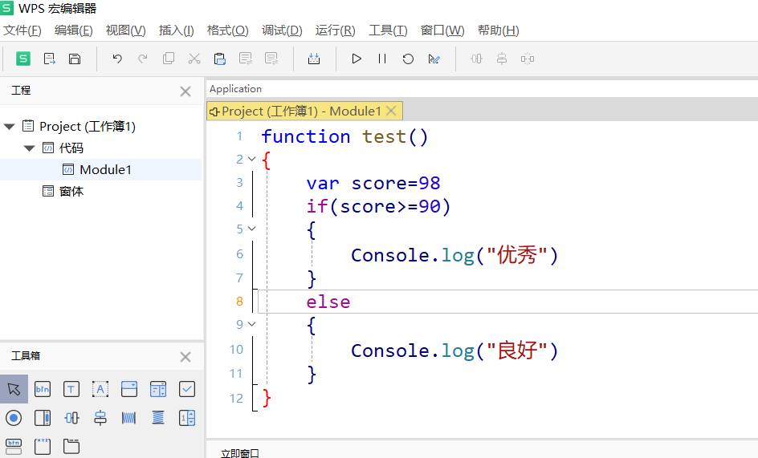Click the insert module download-style icon
This screenshot has height=458, width=758.
[314, 59]
